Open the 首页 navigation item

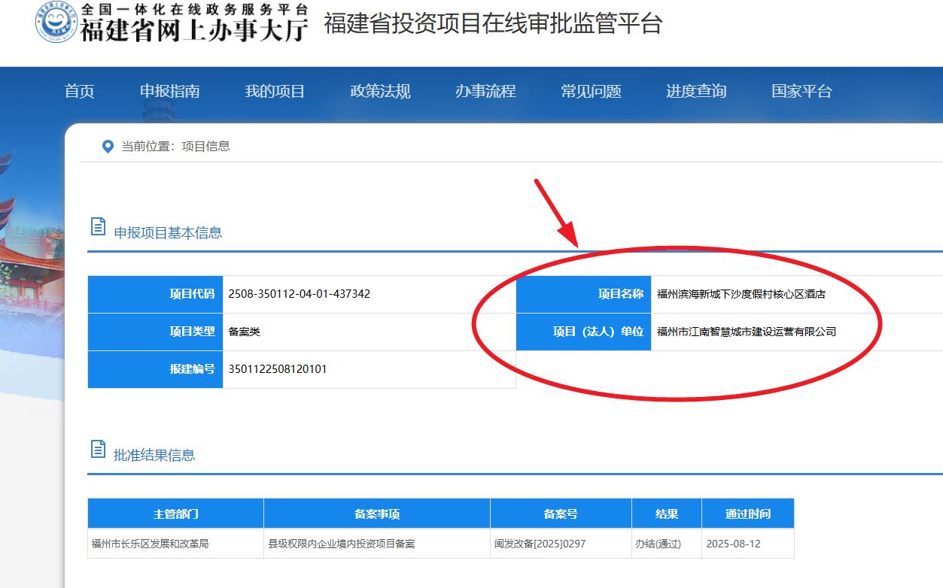tap(80, 92)
